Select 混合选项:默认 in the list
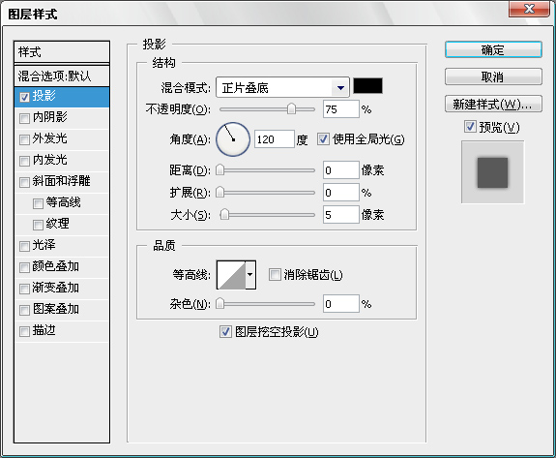The width and height of the screenshot is (556, 458). (62, 76)
